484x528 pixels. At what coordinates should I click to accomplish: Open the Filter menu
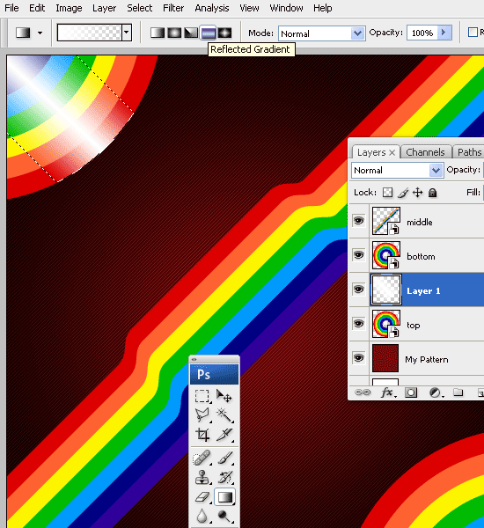pyautogui.click(x=173, y=8)
